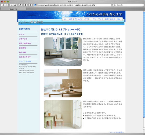The image size is (145, 135).
Task: Open the Google search magnifier dropdown
Action: (115, 5)
